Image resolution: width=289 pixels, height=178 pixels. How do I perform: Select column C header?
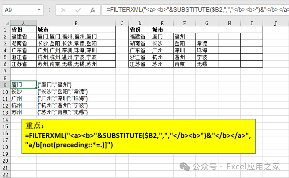point(122,23)
